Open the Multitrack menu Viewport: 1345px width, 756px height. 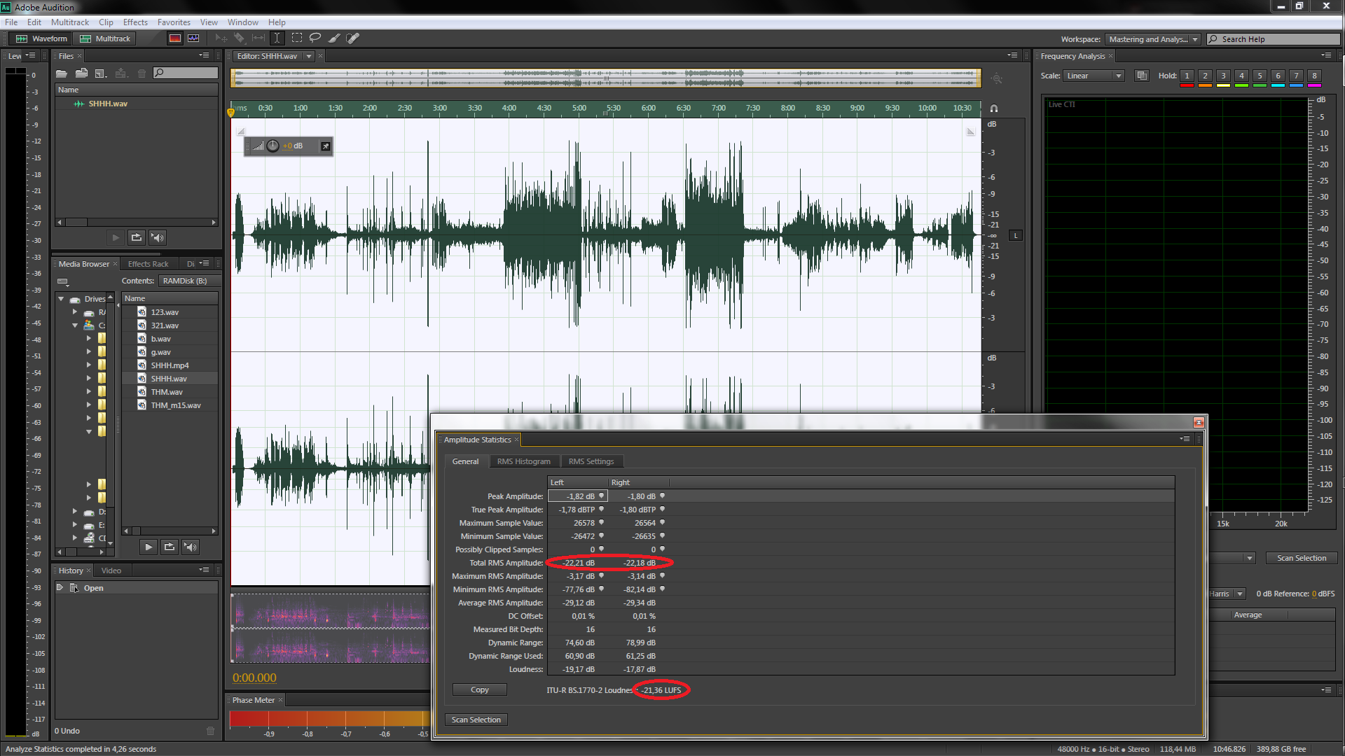point(70,22)
